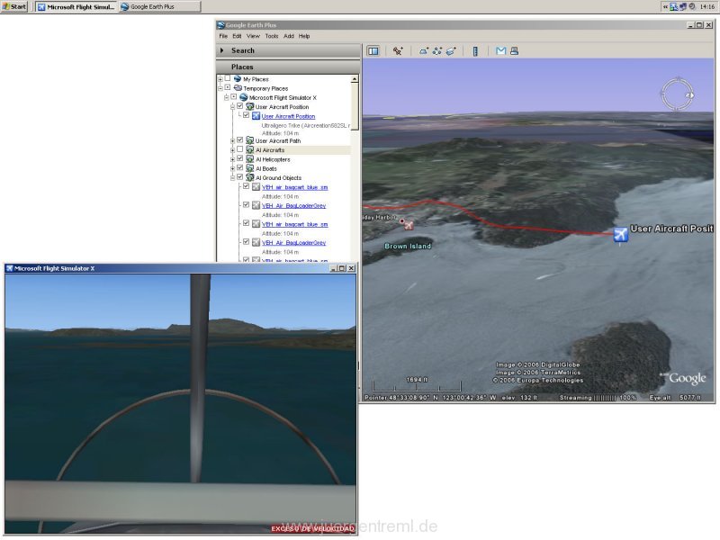Click the Places scrollbar up arrow
720x540 pixels.
[x=355, y=79]
